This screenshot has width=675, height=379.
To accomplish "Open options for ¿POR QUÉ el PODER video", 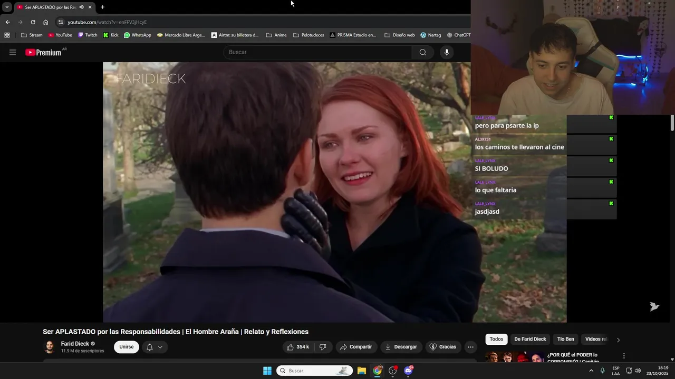I will click(624, 356).
